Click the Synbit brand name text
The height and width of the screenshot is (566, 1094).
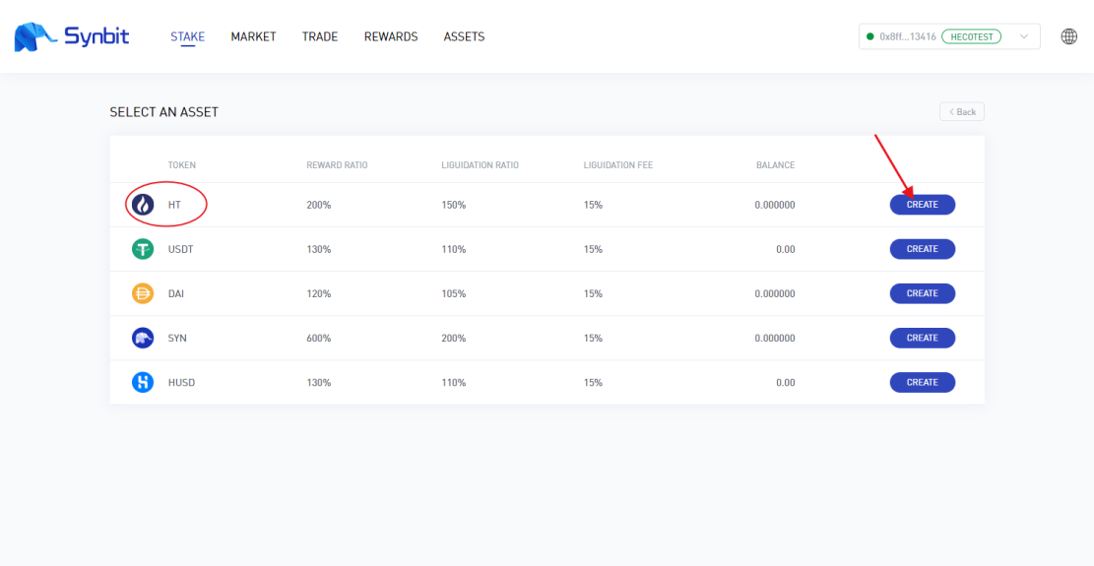coord(97,36)
